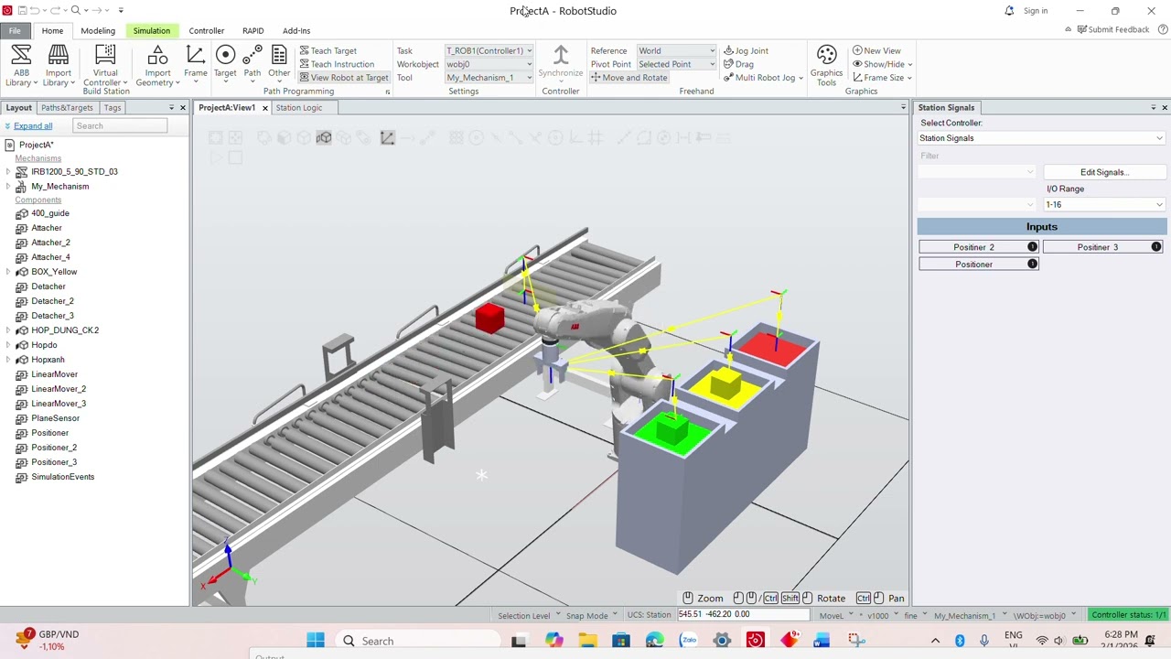Toggle Move and Rotate freehand mode
Viewport: 1171px width, 659px height.
coord(628,78)
